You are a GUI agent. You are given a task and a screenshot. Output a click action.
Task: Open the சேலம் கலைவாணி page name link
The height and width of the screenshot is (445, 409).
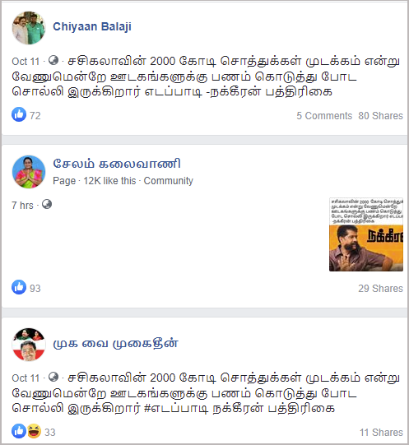click(x=117, y=164)
